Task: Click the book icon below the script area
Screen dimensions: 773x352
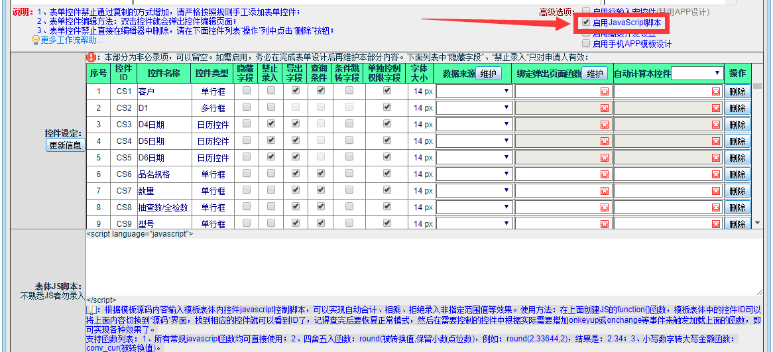Action: [91, 310]
